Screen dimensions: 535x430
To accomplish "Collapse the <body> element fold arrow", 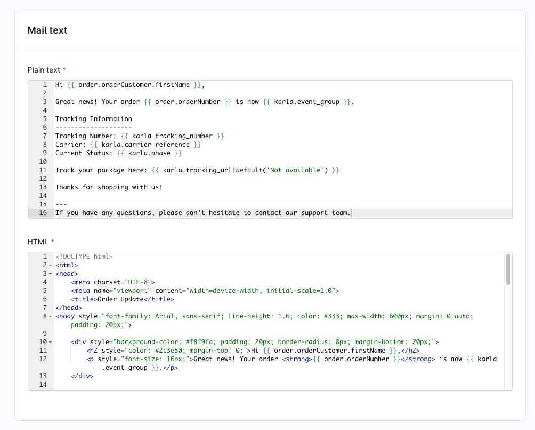I will 50,316.
